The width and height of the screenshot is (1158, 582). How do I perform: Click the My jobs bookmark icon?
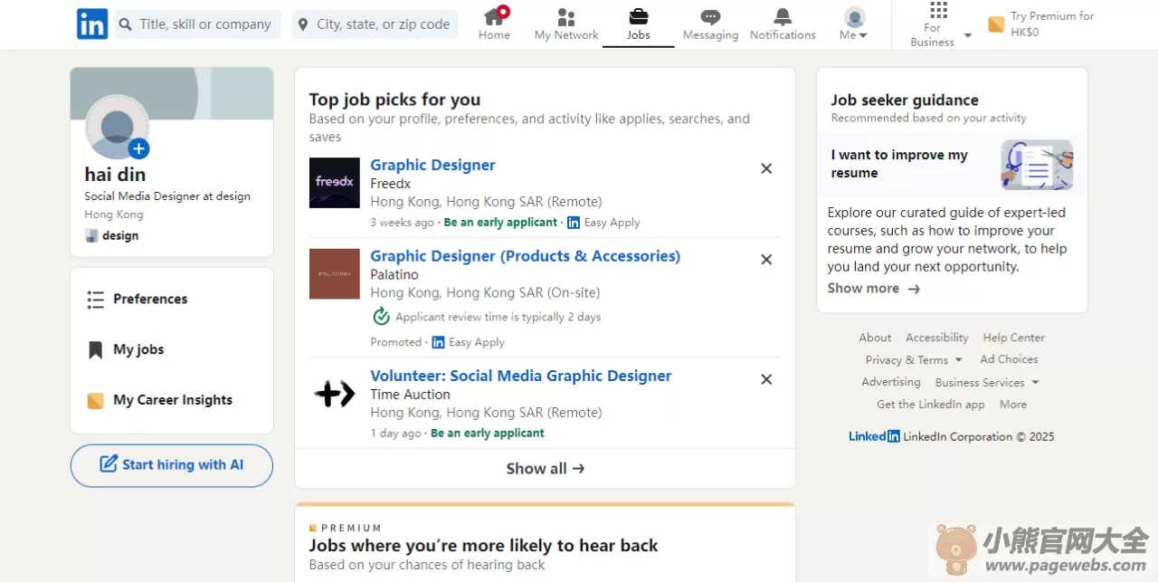pyautogui.click(x=95, y=350)
